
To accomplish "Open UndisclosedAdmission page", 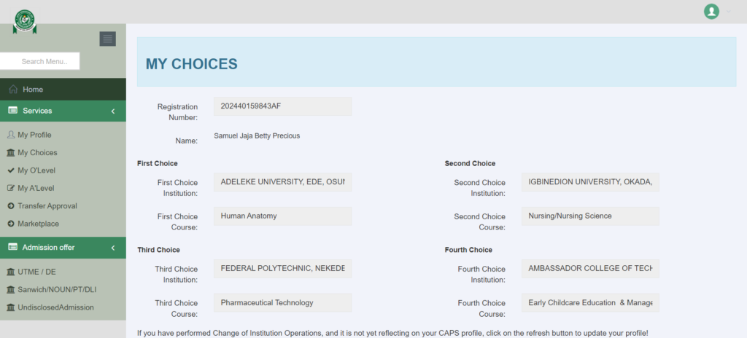I will pos(55,307).
